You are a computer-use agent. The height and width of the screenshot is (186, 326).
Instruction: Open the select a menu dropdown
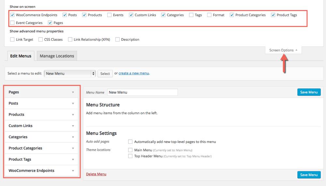(x=70, y=73)
